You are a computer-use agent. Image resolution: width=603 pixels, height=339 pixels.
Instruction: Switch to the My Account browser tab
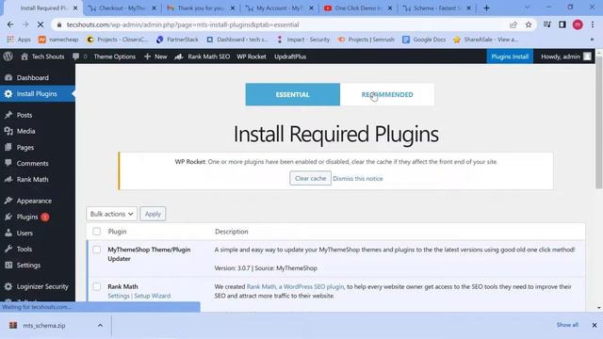tap(280, 8)
